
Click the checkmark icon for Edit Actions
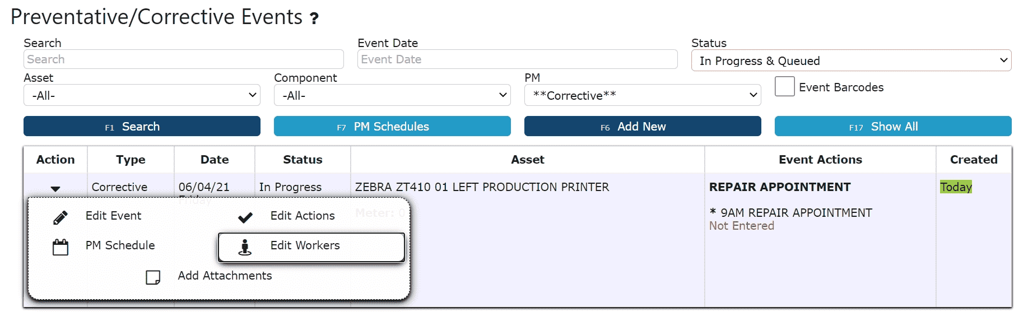245,217
